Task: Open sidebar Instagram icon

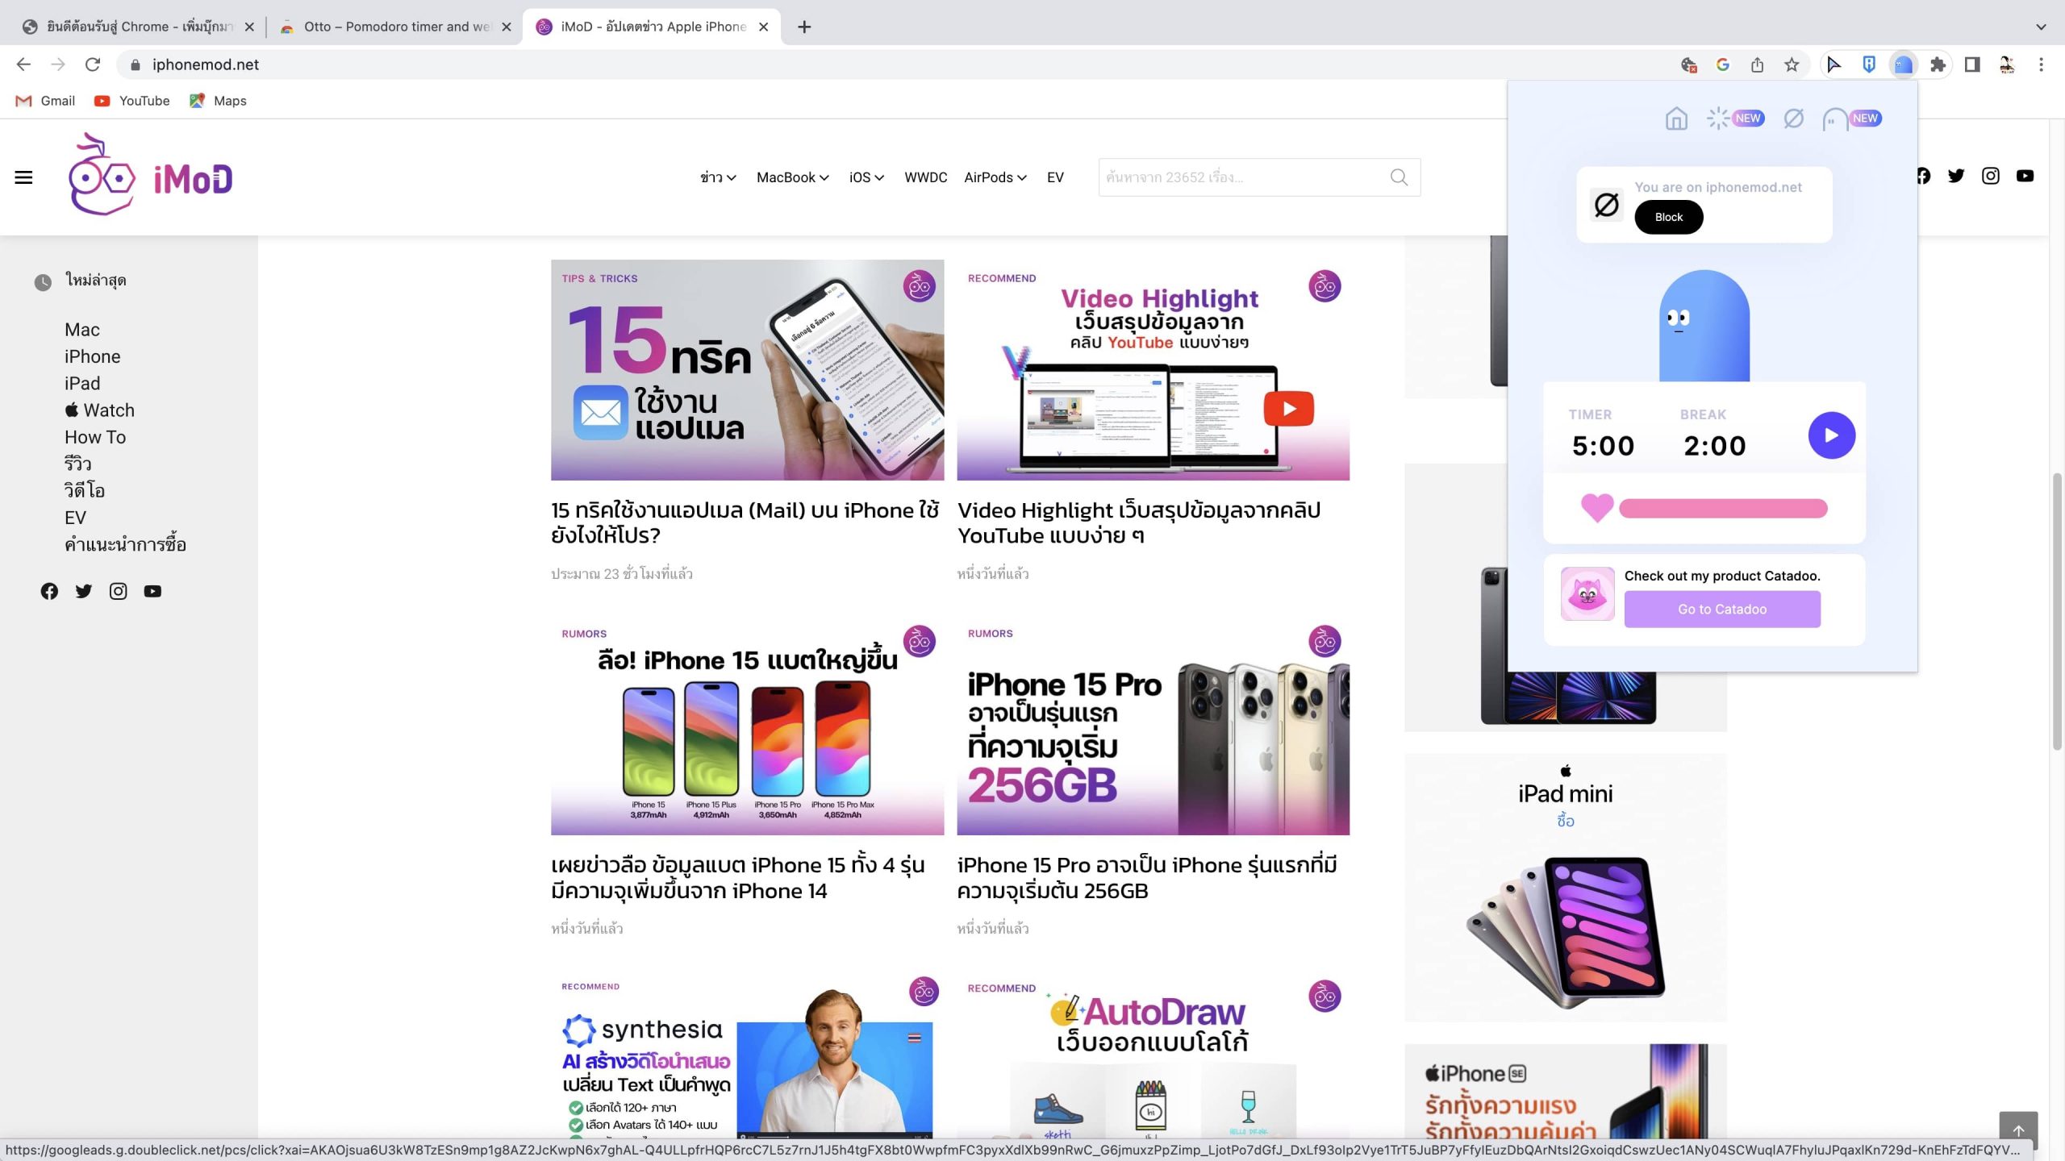Action: tap(118, 591)
